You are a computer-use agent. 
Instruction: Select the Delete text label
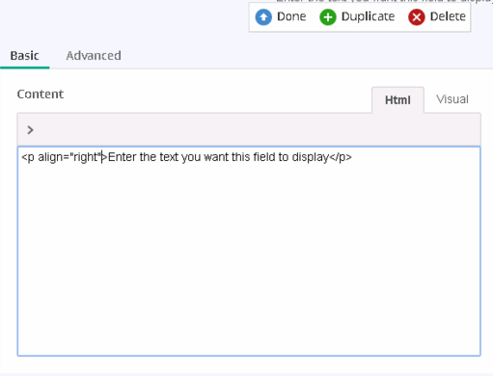448,16
